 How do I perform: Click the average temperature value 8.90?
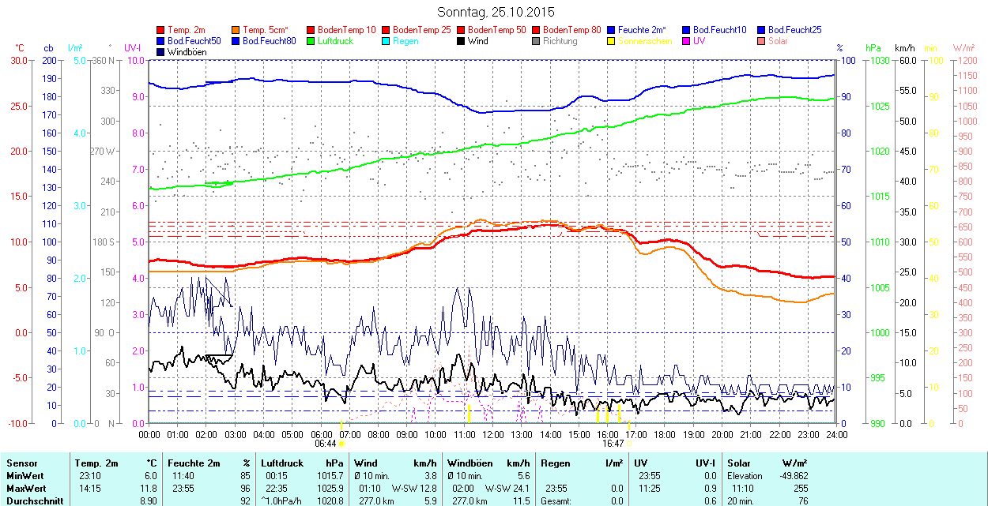point(148,501)
